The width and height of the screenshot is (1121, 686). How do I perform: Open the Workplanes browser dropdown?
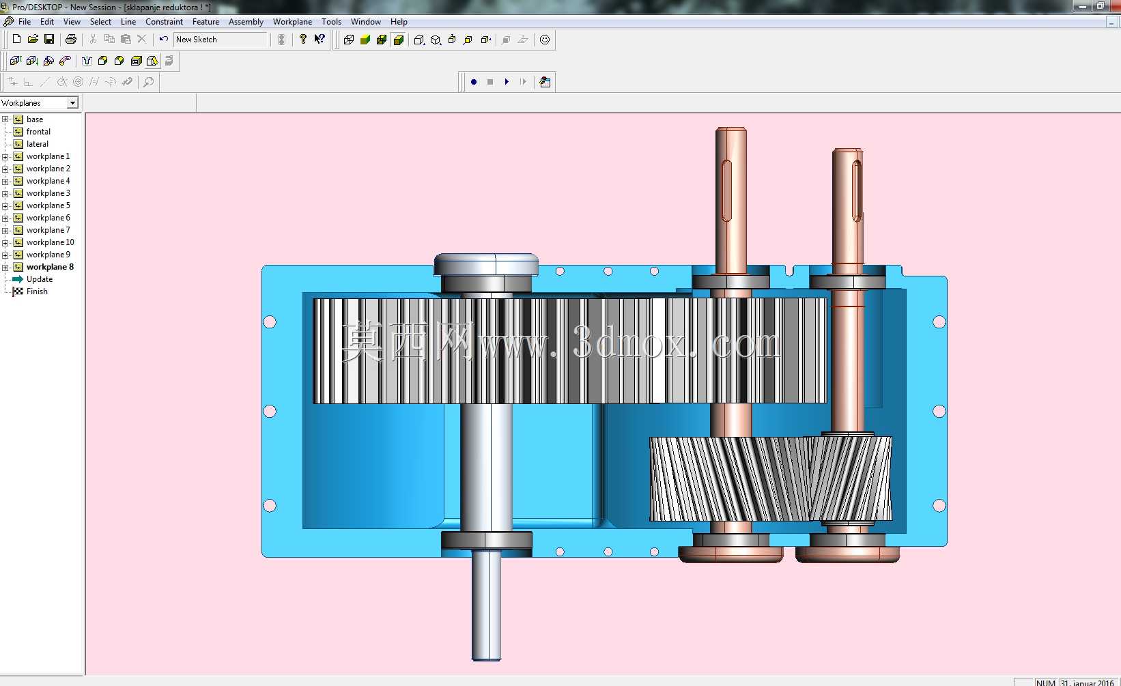72,103
